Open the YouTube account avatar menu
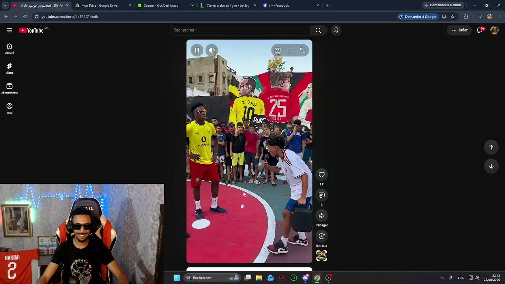 (494, 30)
